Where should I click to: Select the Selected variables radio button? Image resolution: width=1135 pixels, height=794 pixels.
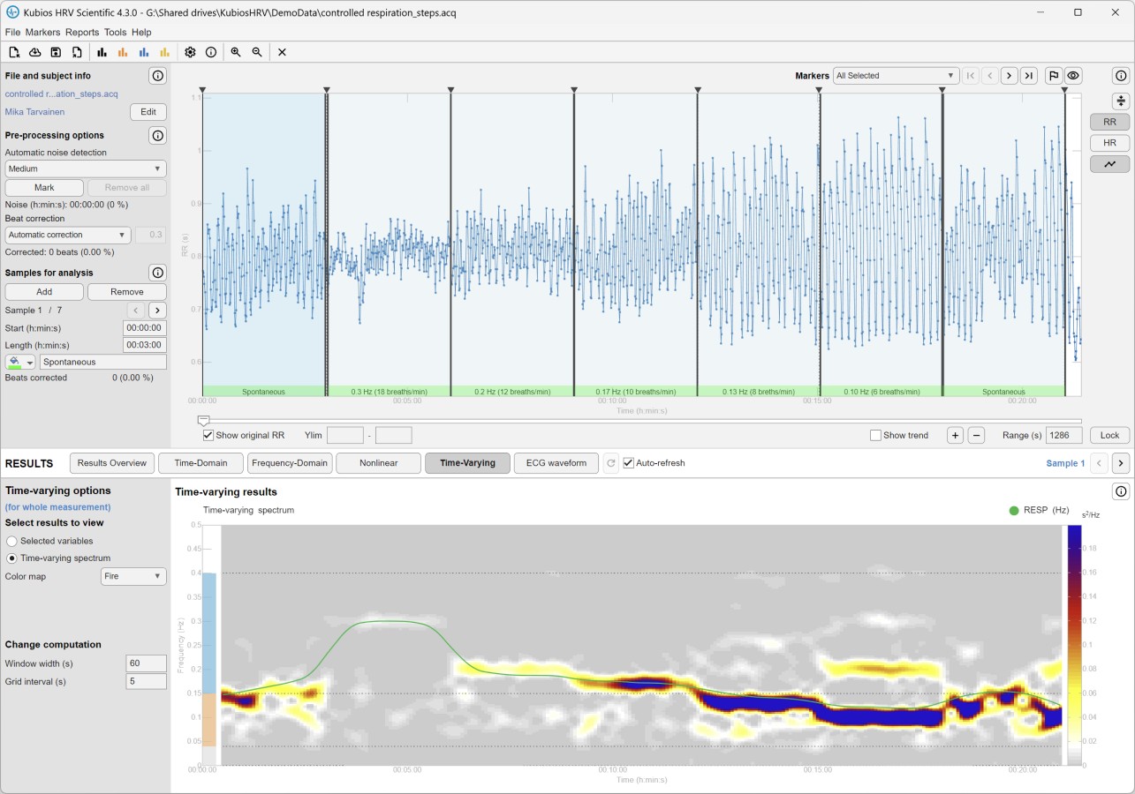(11, 541)
